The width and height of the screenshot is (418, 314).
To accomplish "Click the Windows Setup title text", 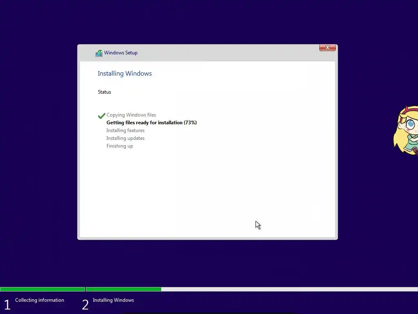I will pos(121,53).
